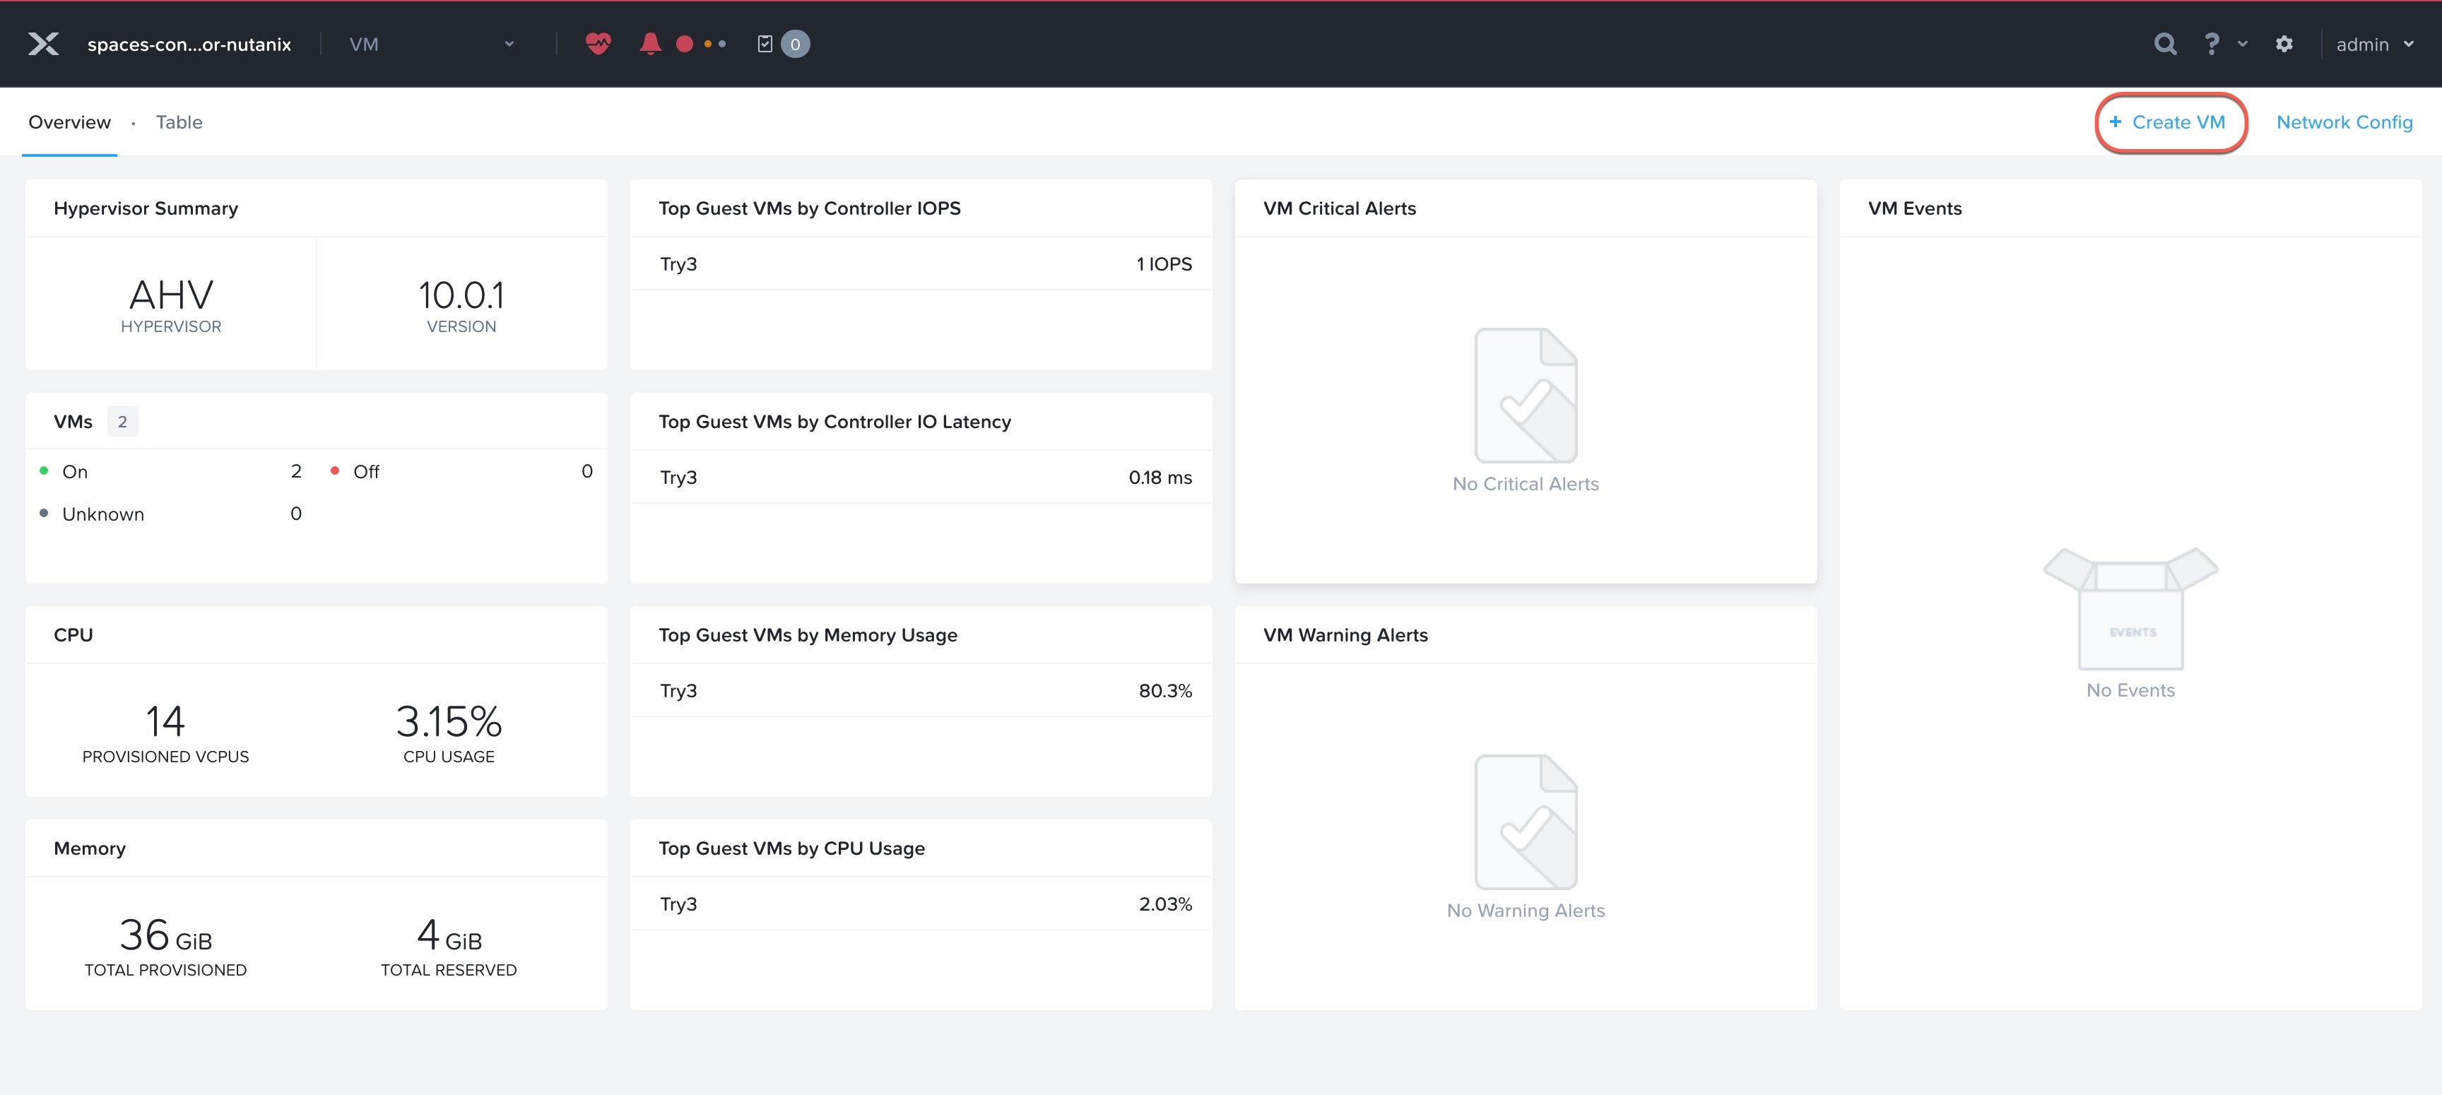Click the tasks clipboard icon

tap(767, 44)
